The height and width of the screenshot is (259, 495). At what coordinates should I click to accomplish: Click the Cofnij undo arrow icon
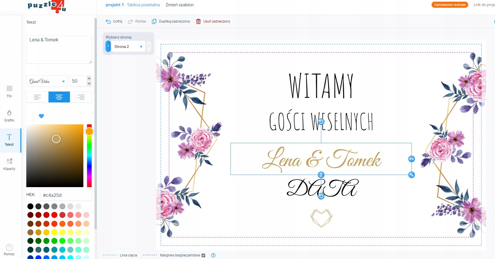pos(108,21)
